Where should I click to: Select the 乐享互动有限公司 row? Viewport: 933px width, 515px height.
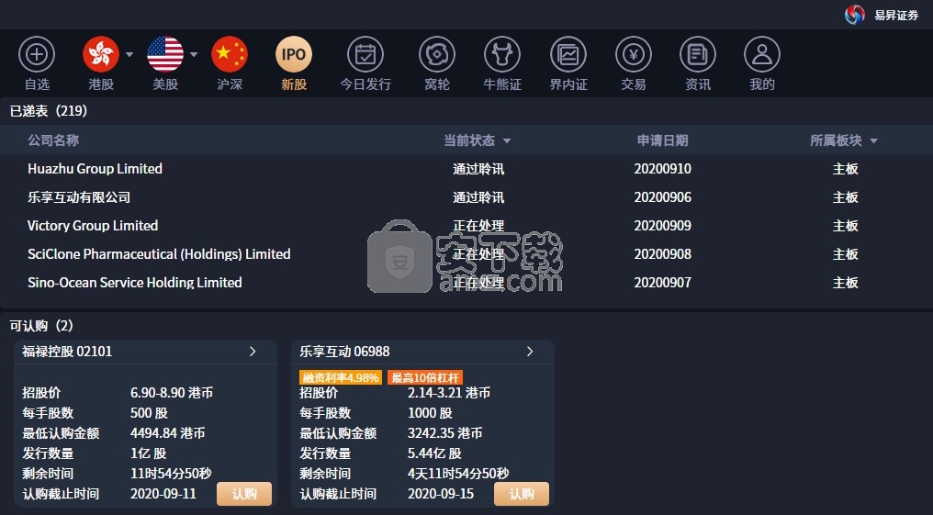[x=466, y=197]
